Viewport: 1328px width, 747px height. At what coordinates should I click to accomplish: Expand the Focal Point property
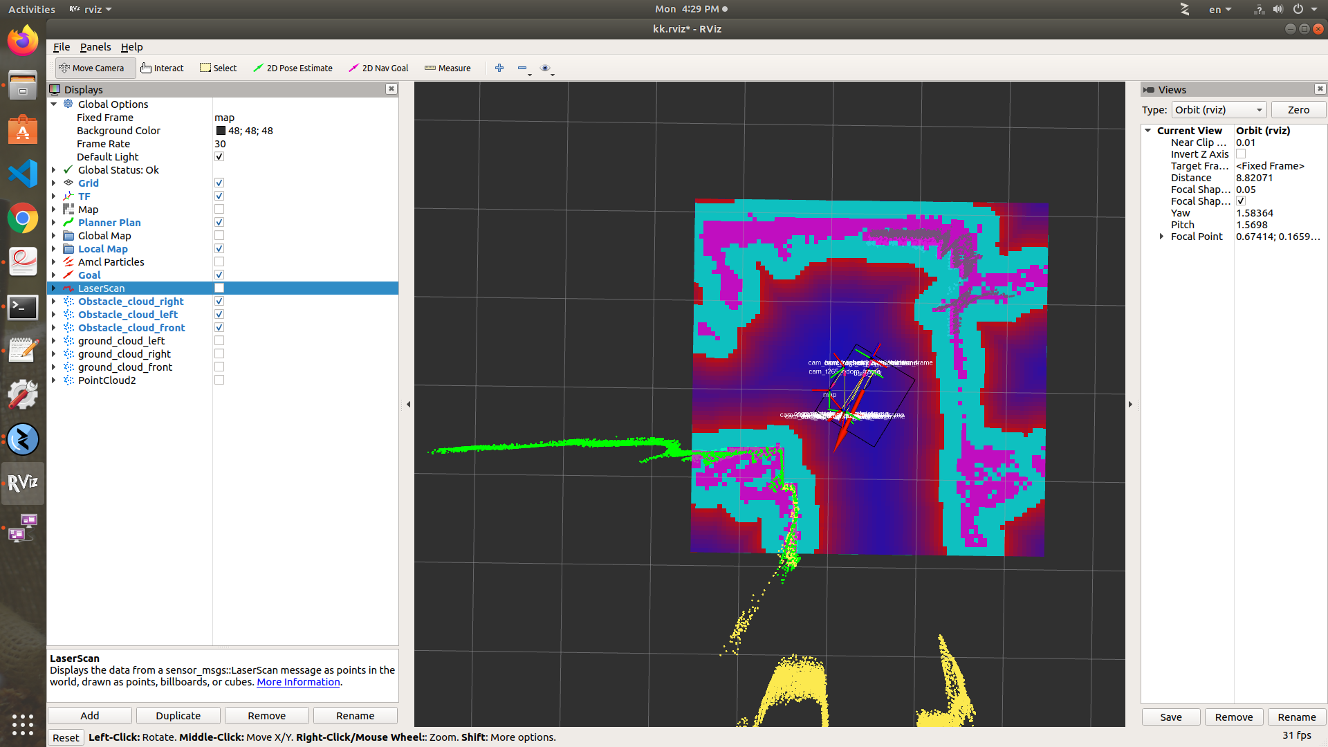pyautogui.click(x=1162, y=237)
